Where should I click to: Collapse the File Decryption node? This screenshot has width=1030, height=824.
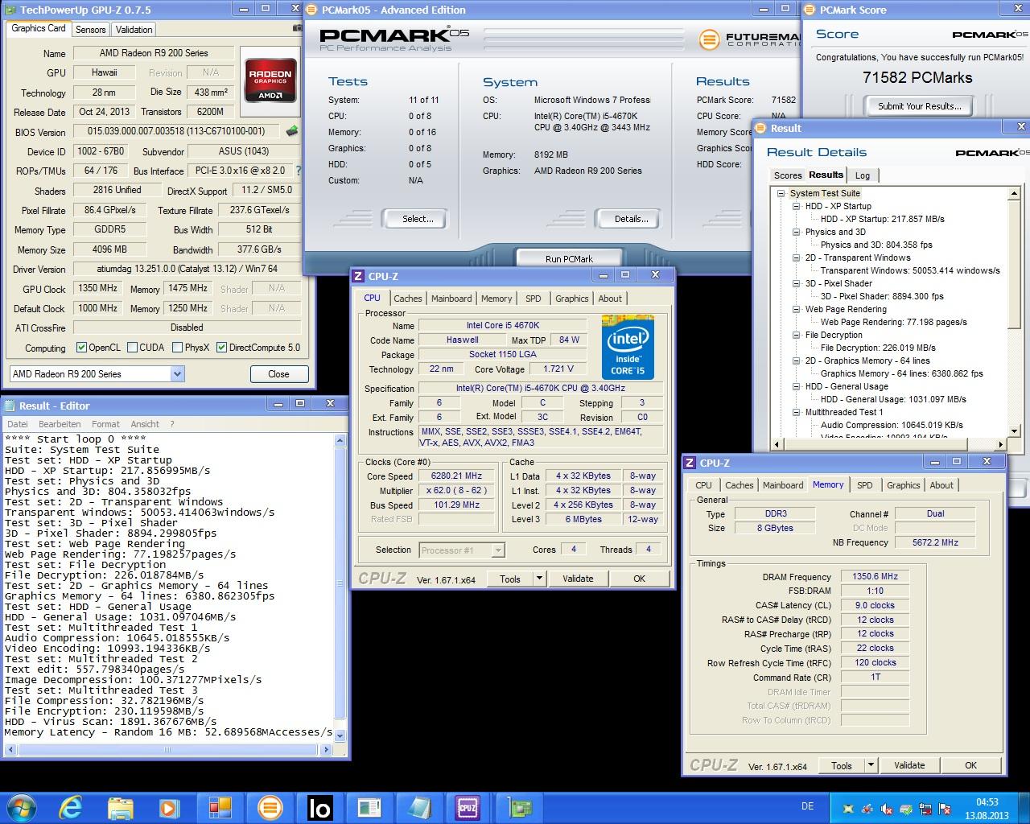tap(796, 335)
